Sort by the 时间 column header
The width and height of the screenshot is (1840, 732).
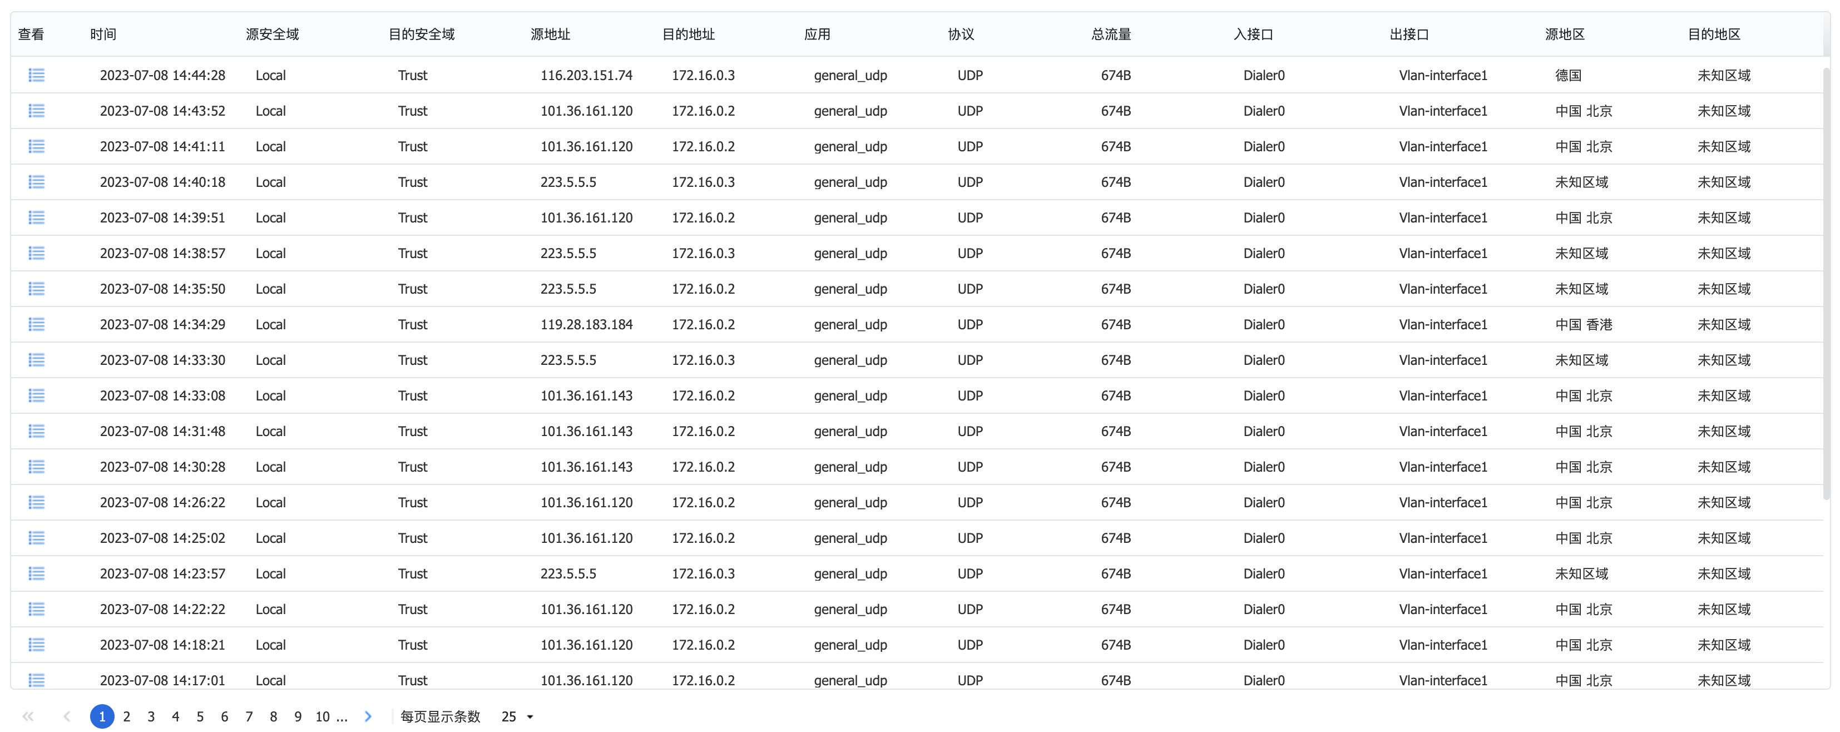click(103, 34)
